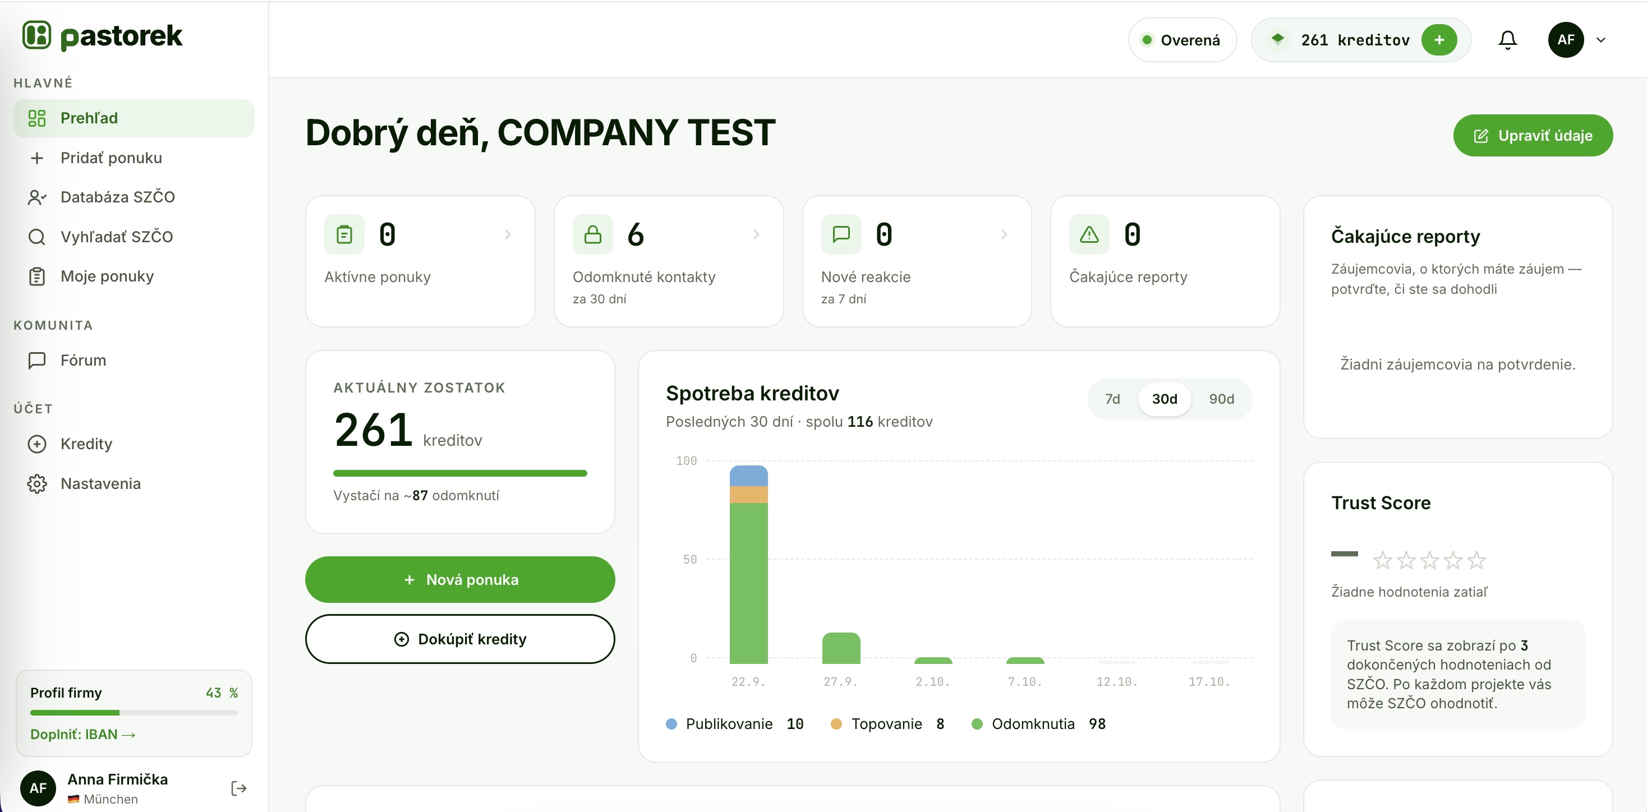Click Dokúpiť kredity button
The width and height of the screenshot is (1647, 812).
(x=459, y=639)
